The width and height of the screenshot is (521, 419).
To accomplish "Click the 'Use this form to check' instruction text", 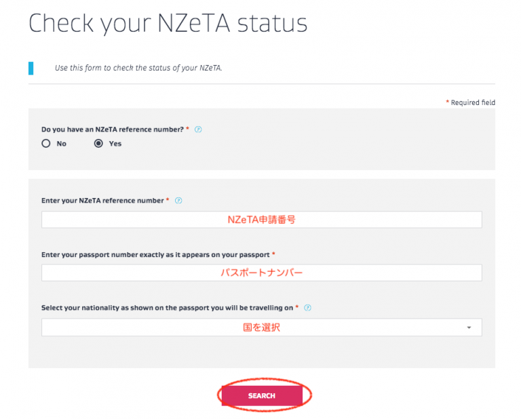I will [138, 68].
